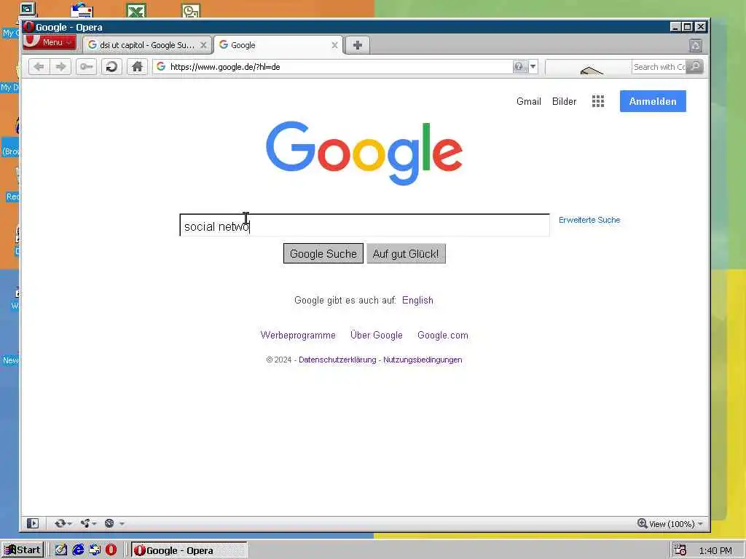This screenshot has width=746, height=559.
Task: Expand the View zoom dropdown arrow
Action: [x=700, y=524]
